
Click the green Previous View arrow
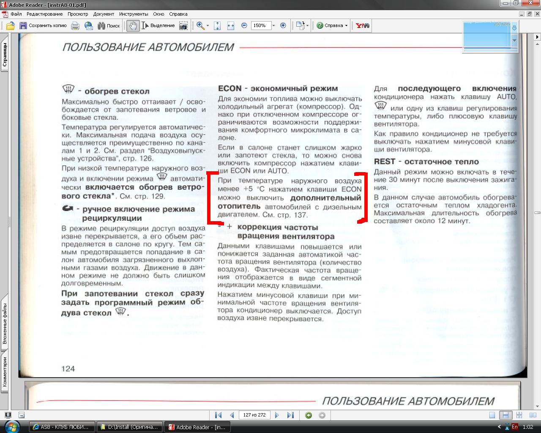point(309,415)
